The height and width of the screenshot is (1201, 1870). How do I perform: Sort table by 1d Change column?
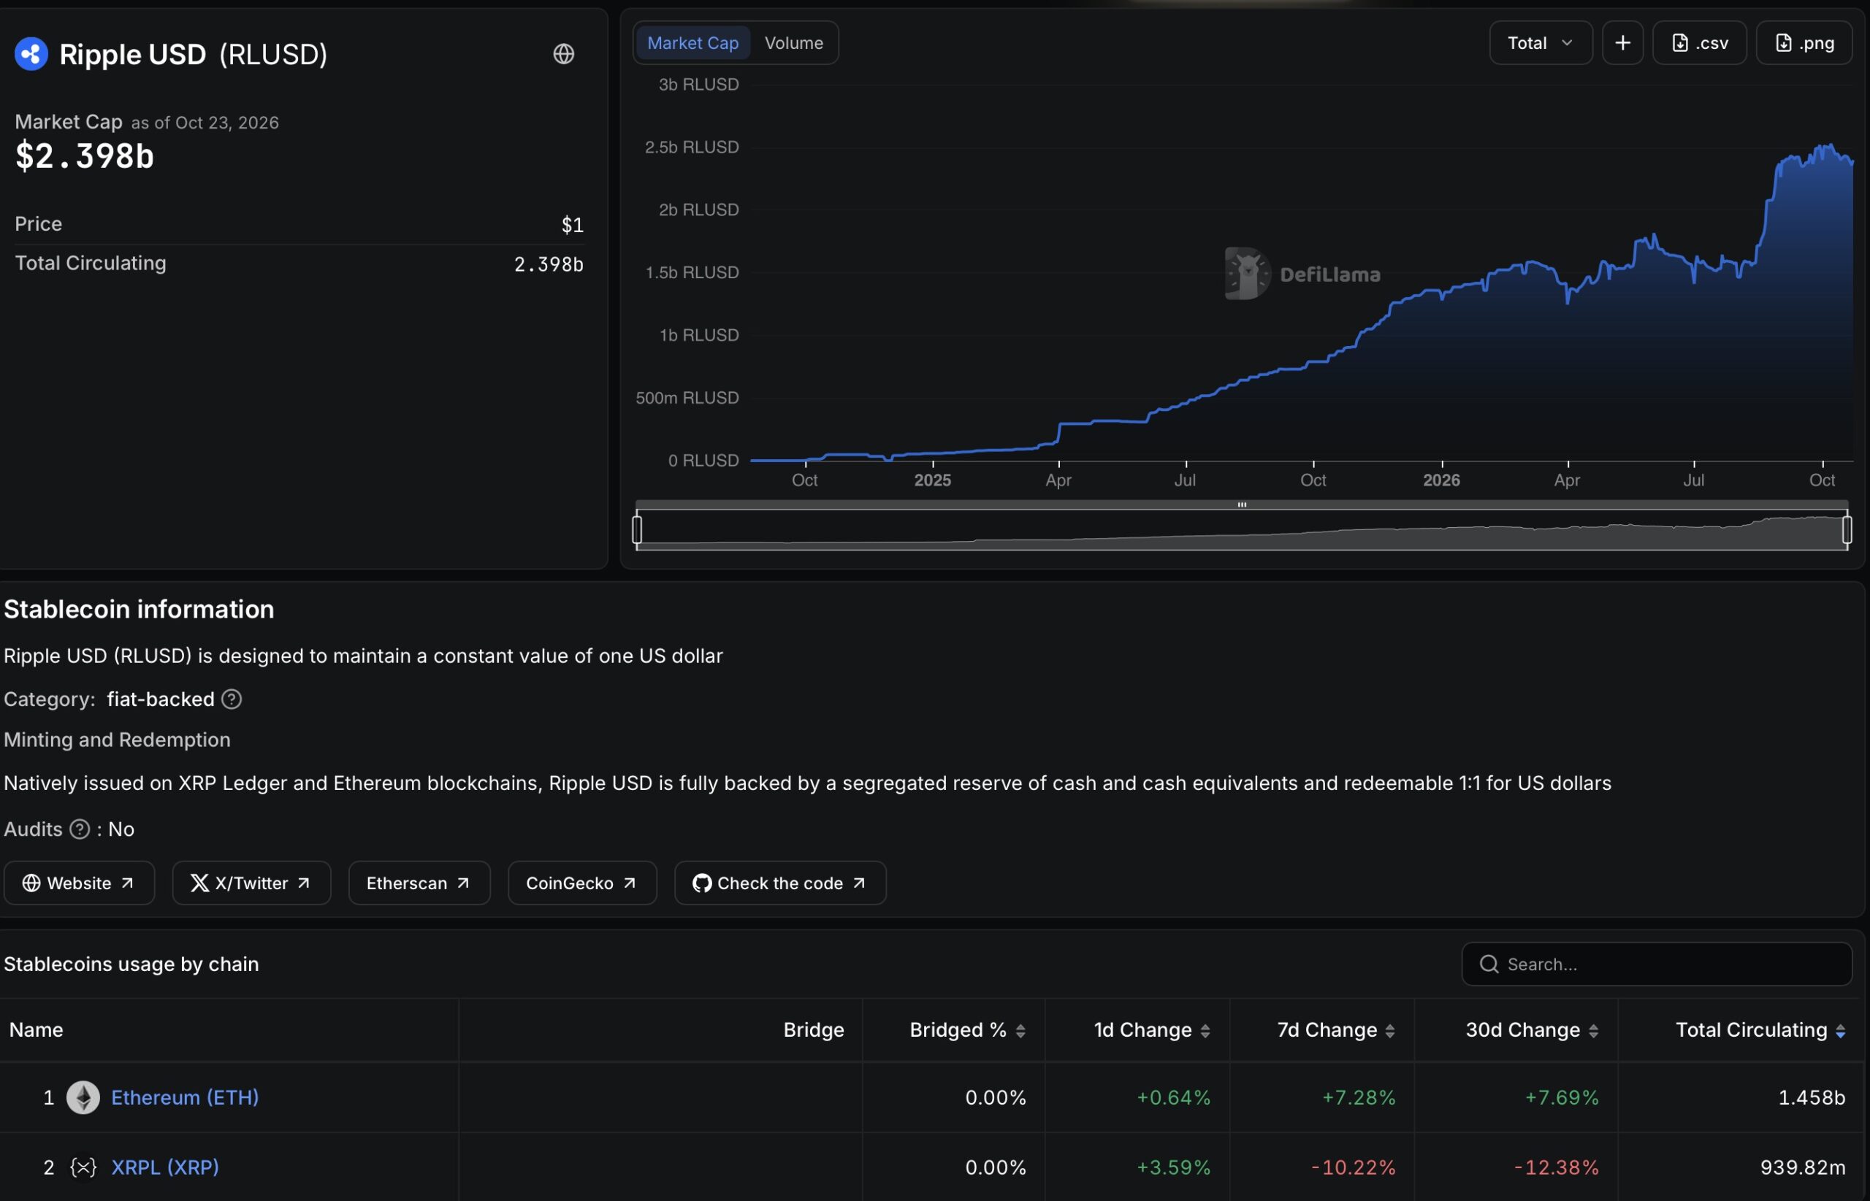pyautogui.click(x=1152, y=1030)
